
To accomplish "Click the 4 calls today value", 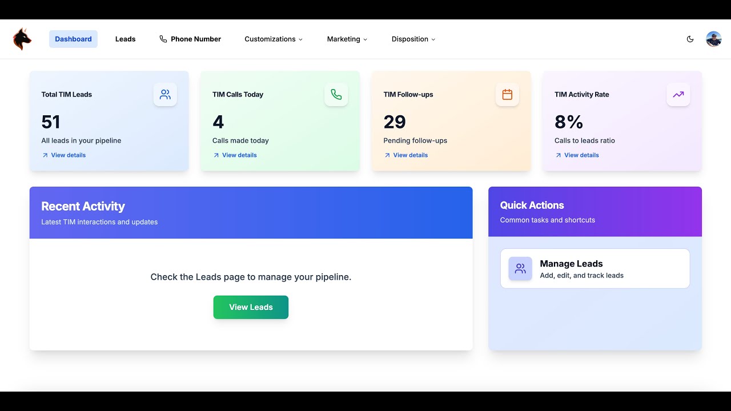I will coord(218,122).
